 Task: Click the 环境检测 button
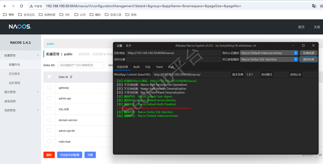(x=308, y=53)
